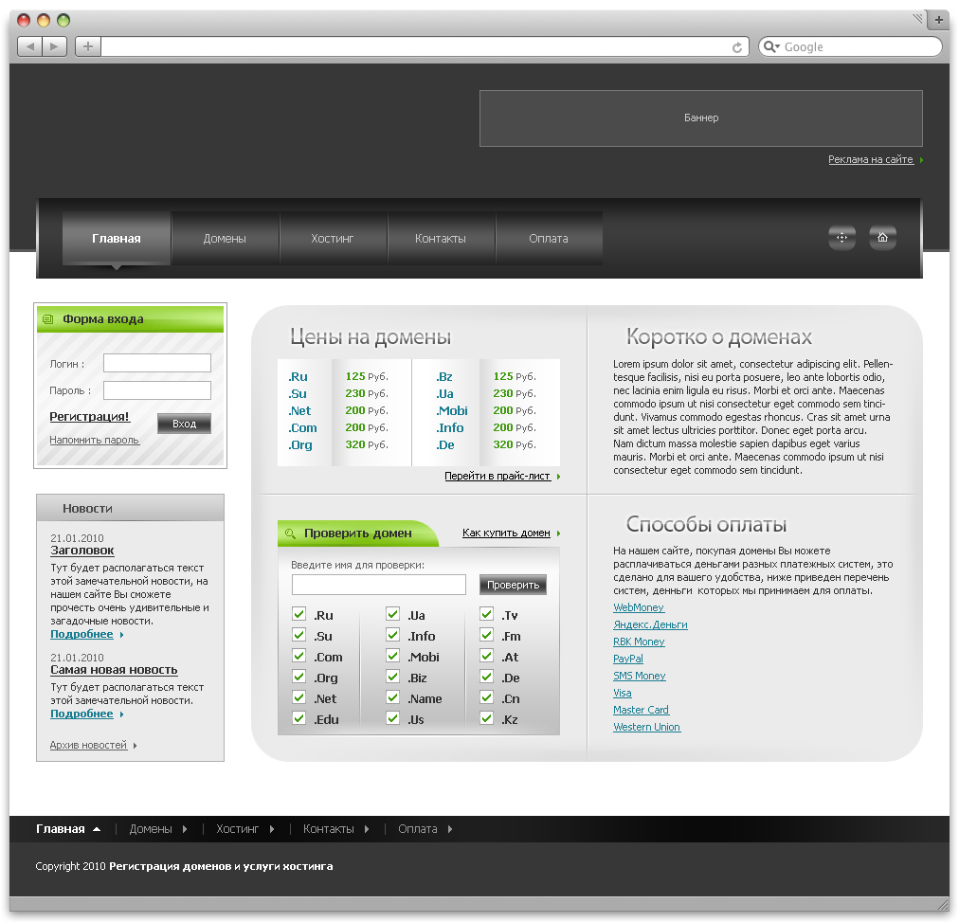This screenshot has width=959, height=922.
Task: Click the Баннер placeholder
Action: [x=701, y=118]
